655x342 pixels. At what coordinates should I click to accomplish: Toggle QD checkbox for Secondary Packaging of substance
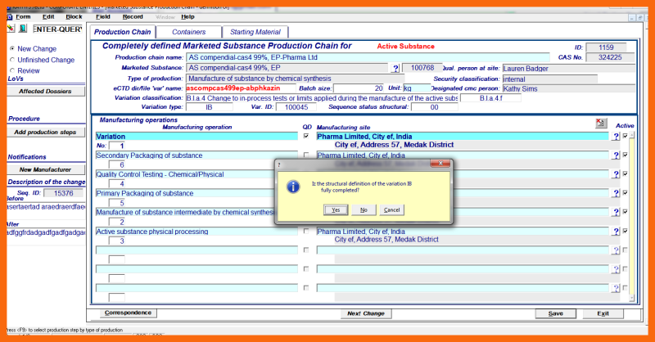tap(306, 155)
